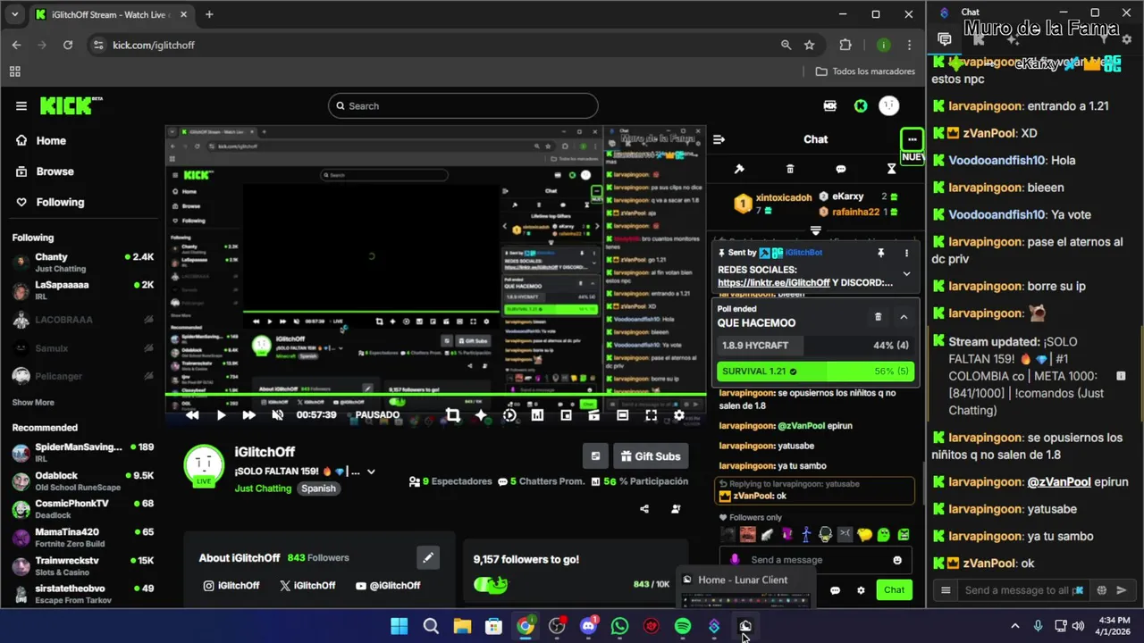This screenshot has height=643, width=1144.
Task: Open the Just Chatting category link
Action: 263,489
